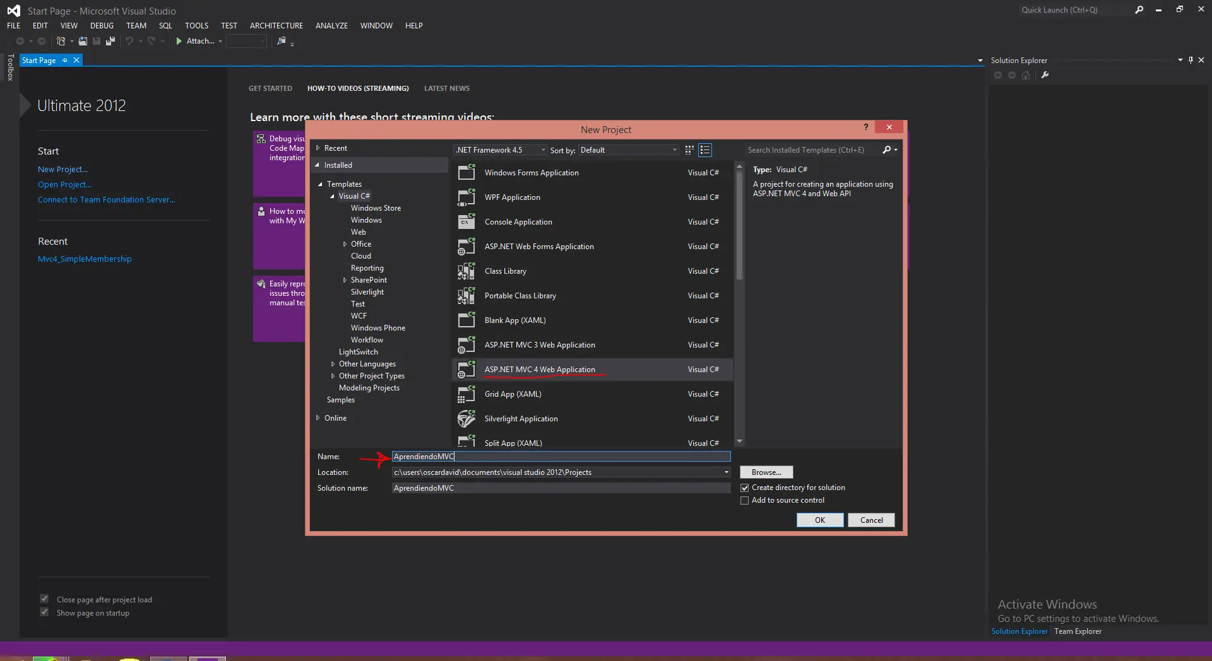Open the New Project dialog help button
The width and height of the screenshot is (1212, 661).
pyautogui.click(x=866, y=127)
